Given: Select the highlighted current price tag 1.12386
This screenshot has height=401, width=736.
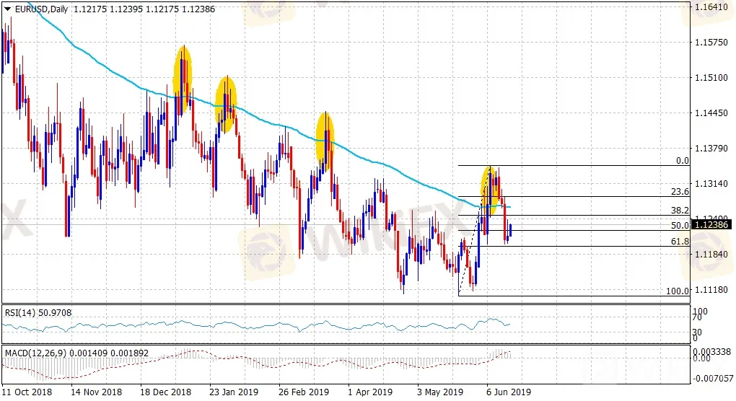Looking at the screenshot, I should (709, 225).
